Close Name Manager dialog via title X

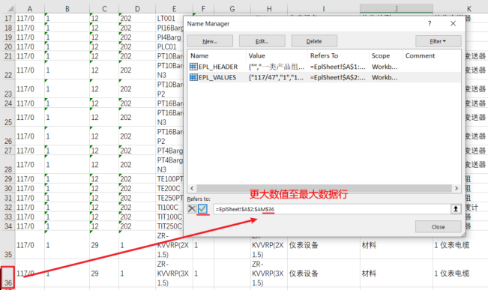point(453,24)
